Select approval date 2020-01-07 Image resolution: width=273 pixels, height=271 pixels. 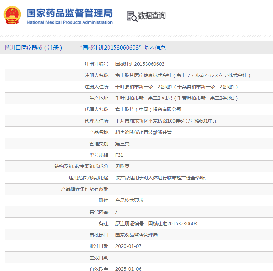click(x=128, y=246)
